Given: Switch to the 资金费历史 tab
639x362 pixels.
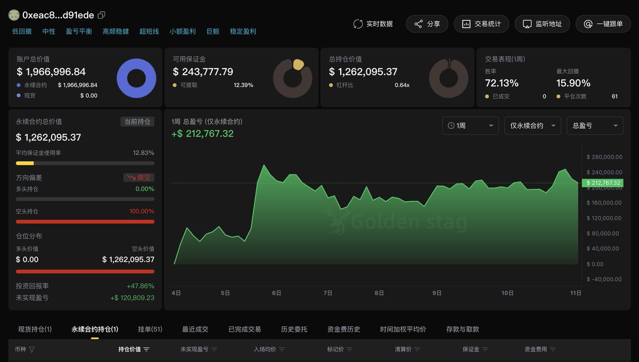Looking at the screenshot, I should pos(344,330).
